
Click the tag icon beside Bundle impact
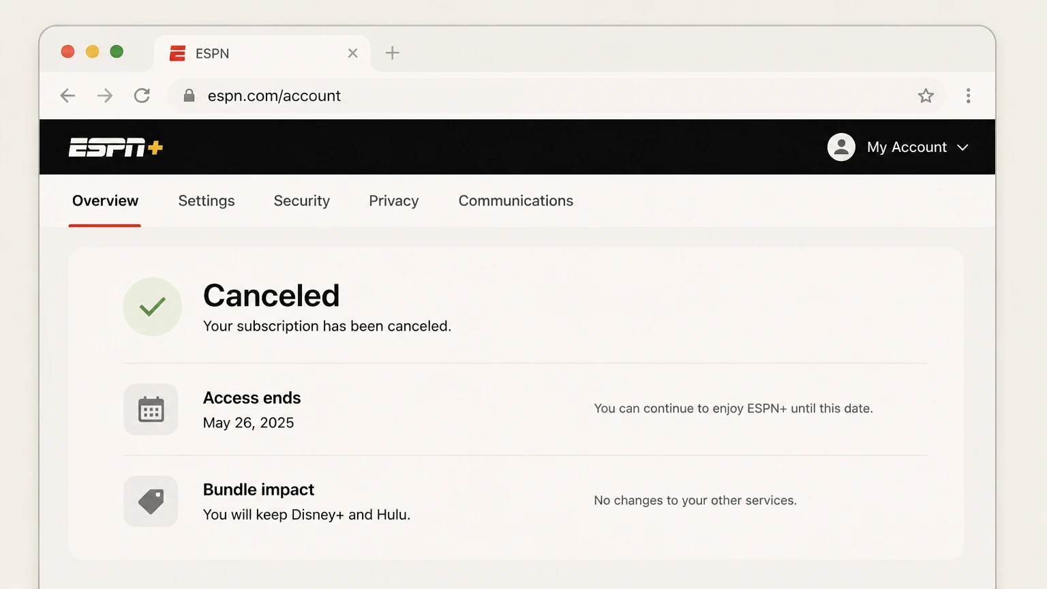click(x=151, y=501)
